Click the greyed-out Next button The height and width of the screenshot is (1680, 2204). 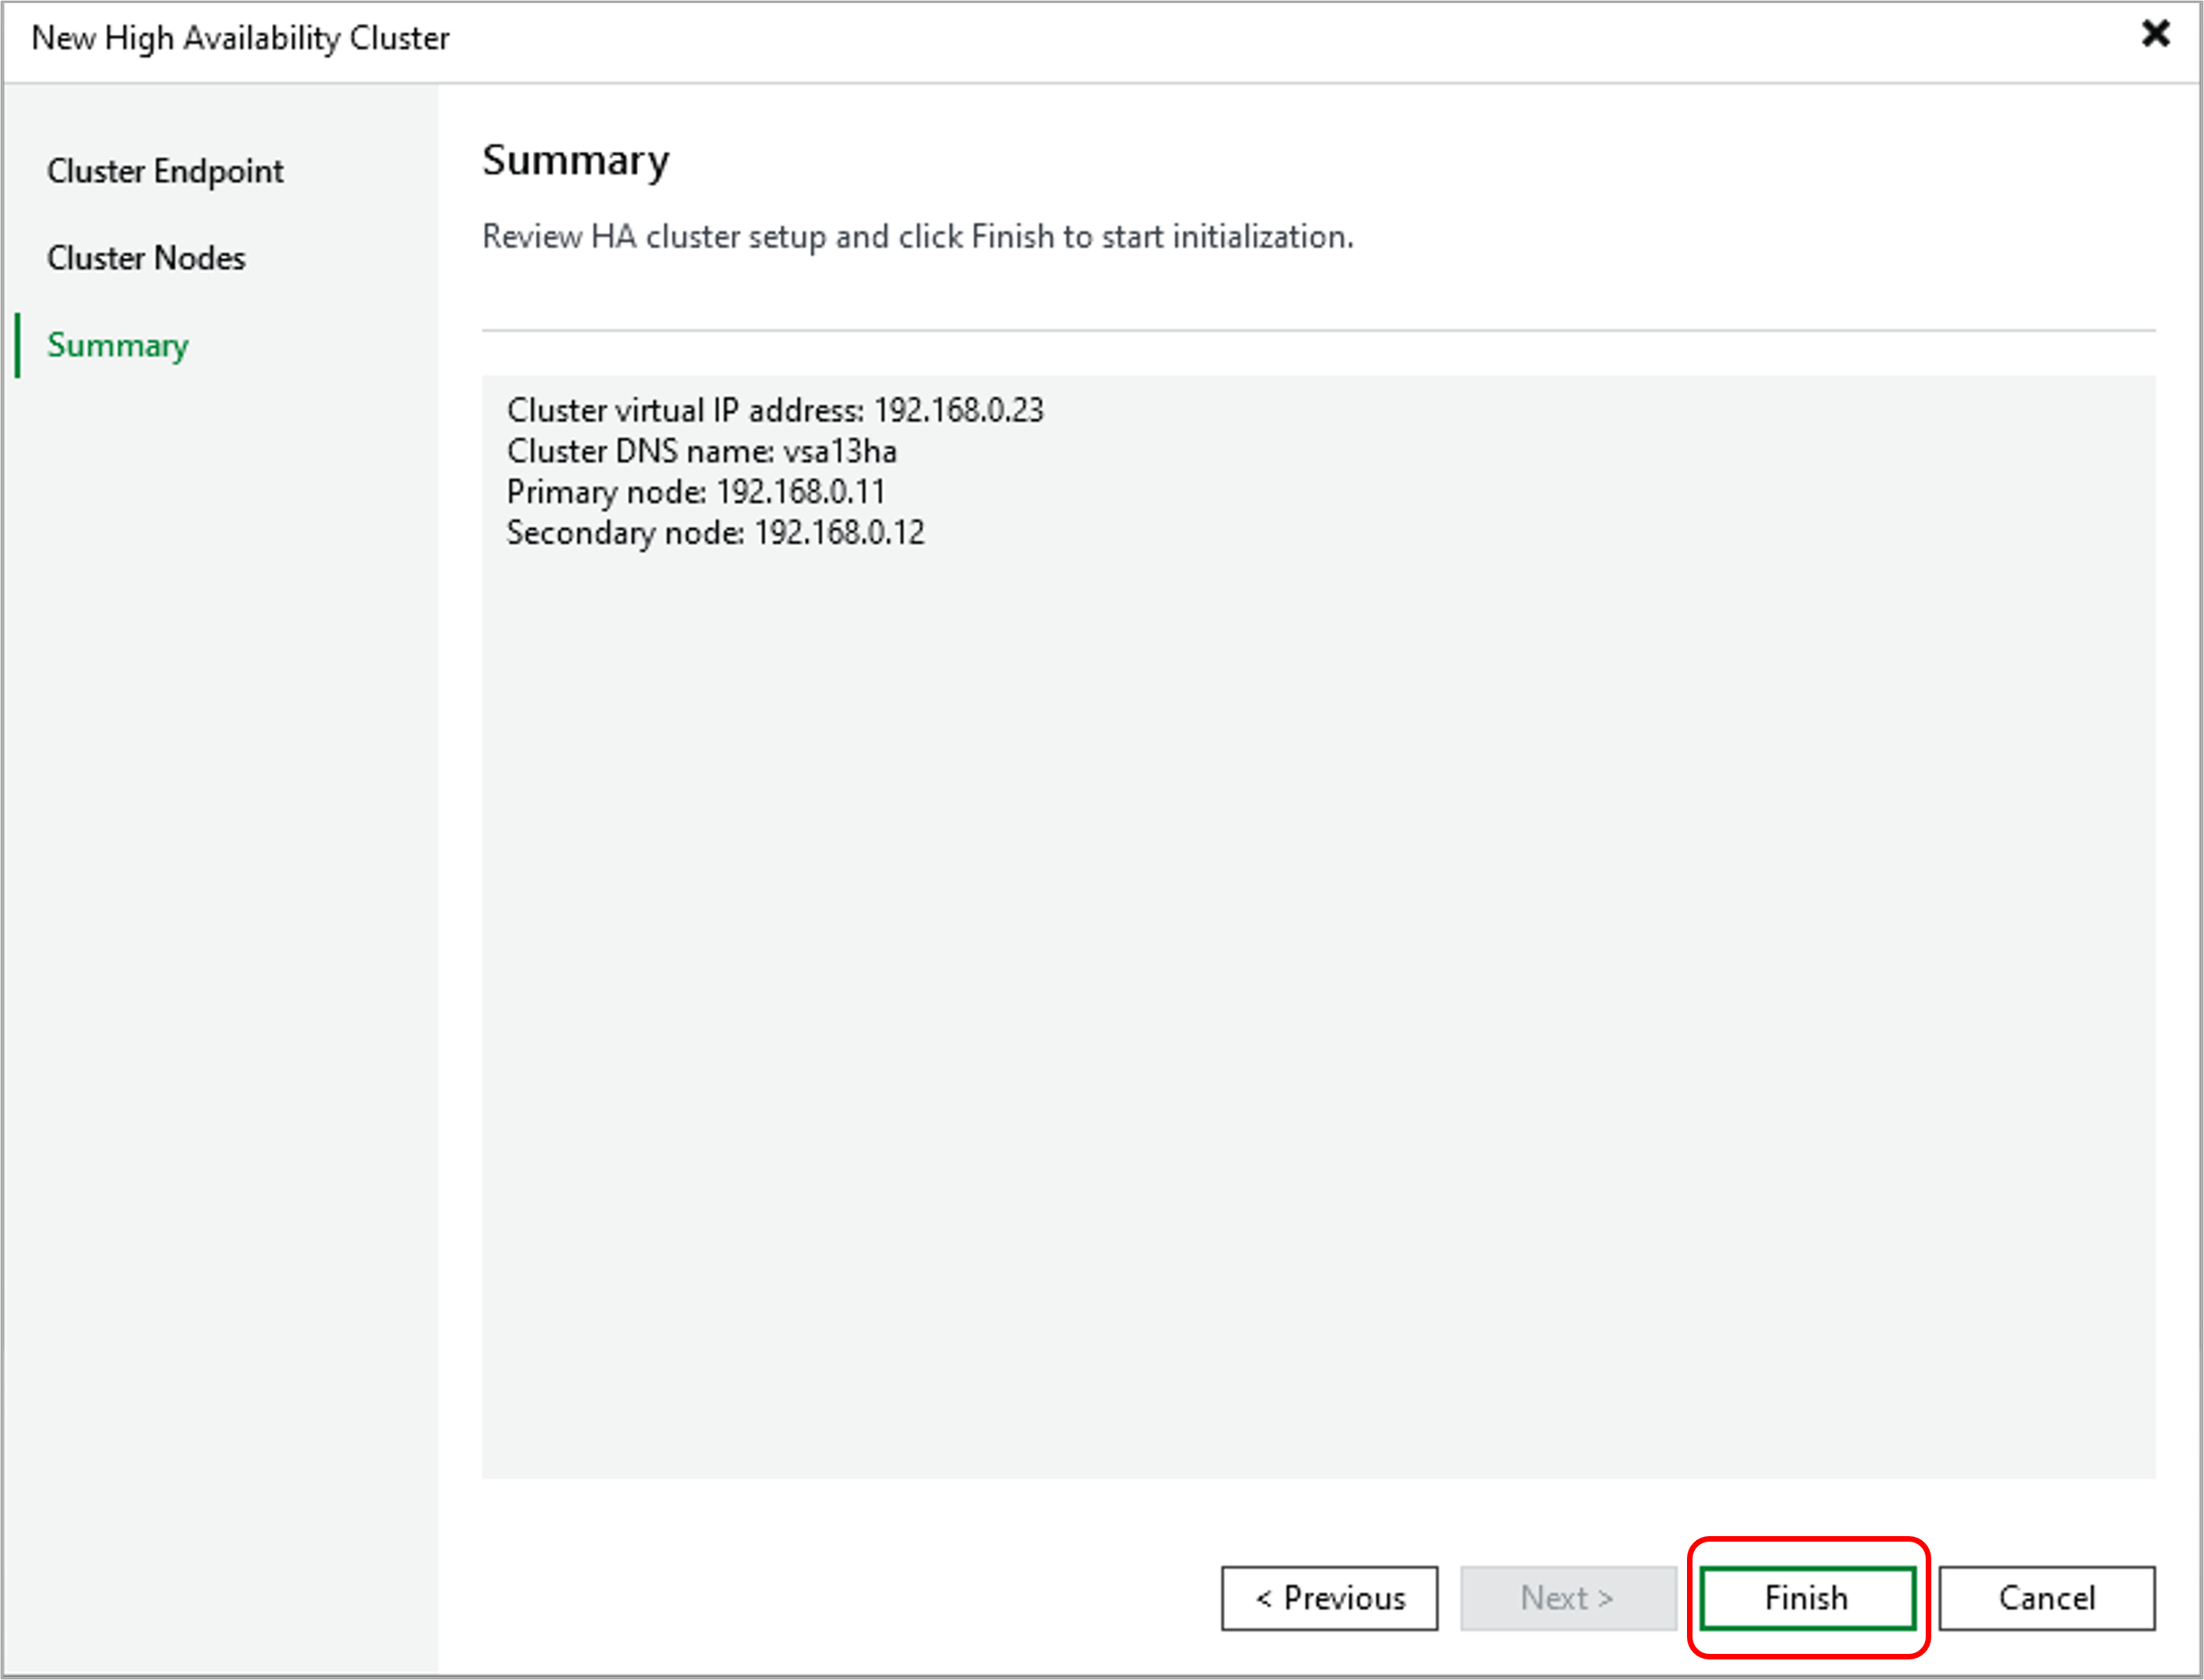(x=1567, y=1598)
